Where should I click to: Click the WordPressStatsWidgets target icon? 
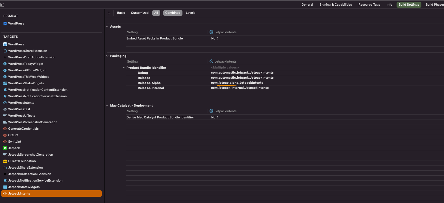tap(5, 83)
